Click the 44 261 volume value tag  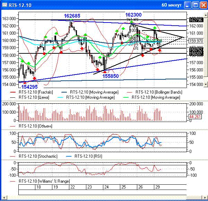point(195,117)
